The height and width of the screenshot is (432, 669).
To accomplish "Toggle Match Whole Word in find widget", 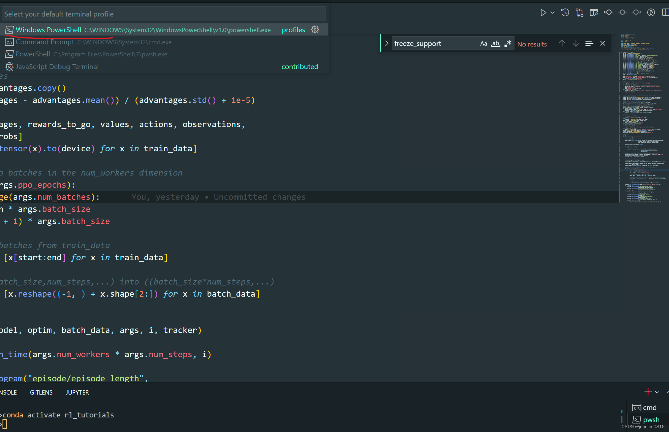I will pyautogui.click(x=495, y=43).
